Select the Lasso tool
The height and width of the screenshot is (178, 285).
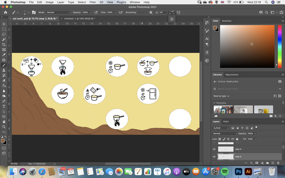[x=4, y=34]
